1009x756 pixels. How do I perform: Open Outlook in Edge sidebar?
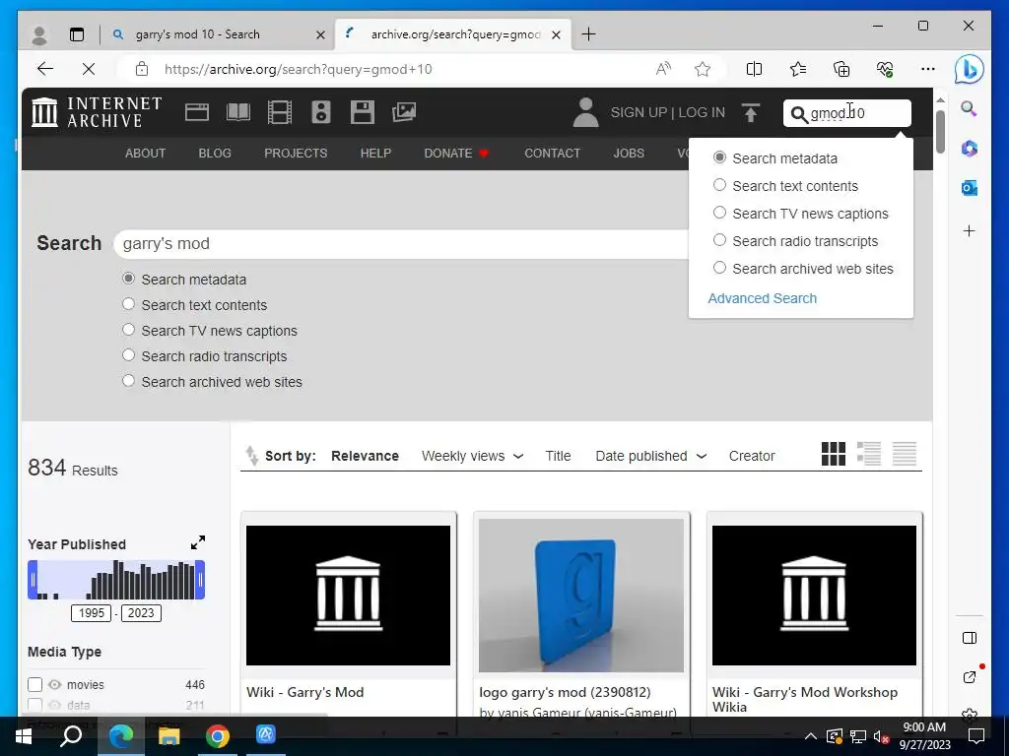click(x=970, y=188)
